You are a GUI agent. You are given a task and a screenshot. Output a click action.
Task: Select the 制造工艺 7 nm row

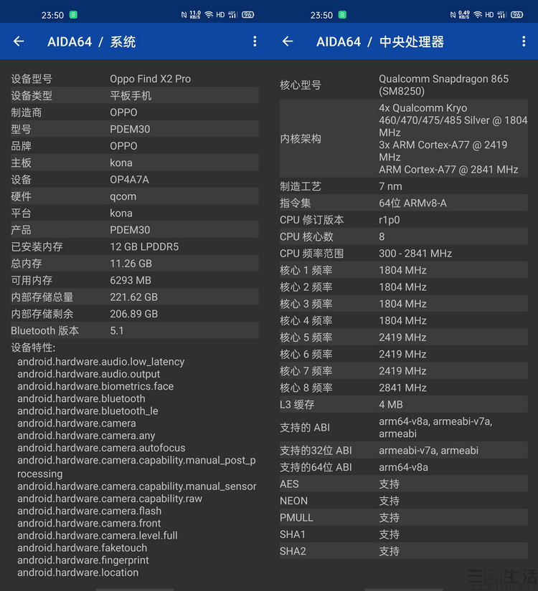coord(404,186)
